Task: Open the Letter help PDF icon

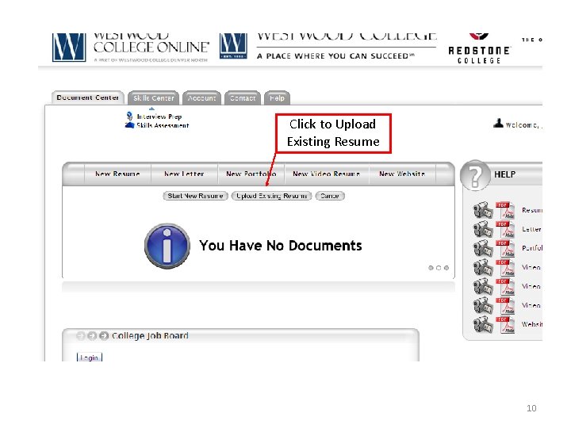Action: 505,229
